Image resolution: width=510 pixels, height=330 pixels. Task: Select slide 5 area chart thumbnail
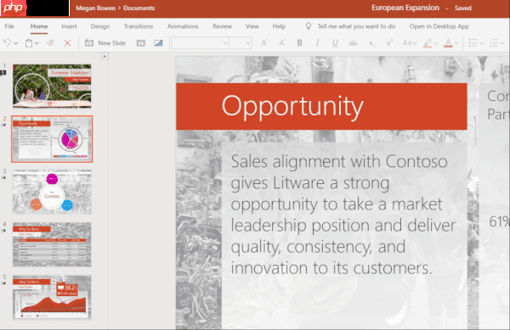click(x=52, y=297)
